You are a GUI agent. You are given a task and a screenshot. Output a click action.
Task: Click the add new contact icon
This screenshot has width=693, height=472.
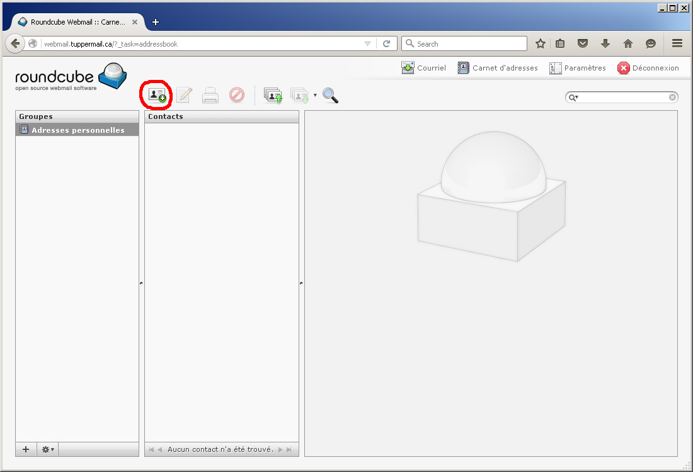[157, 95]
